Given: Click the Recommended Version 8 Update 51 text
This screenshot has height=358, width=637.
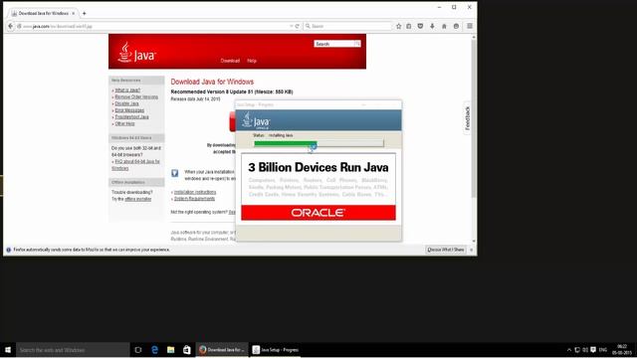Looking at the screenshot, I should pyautogui.click(x=232, y=91).
